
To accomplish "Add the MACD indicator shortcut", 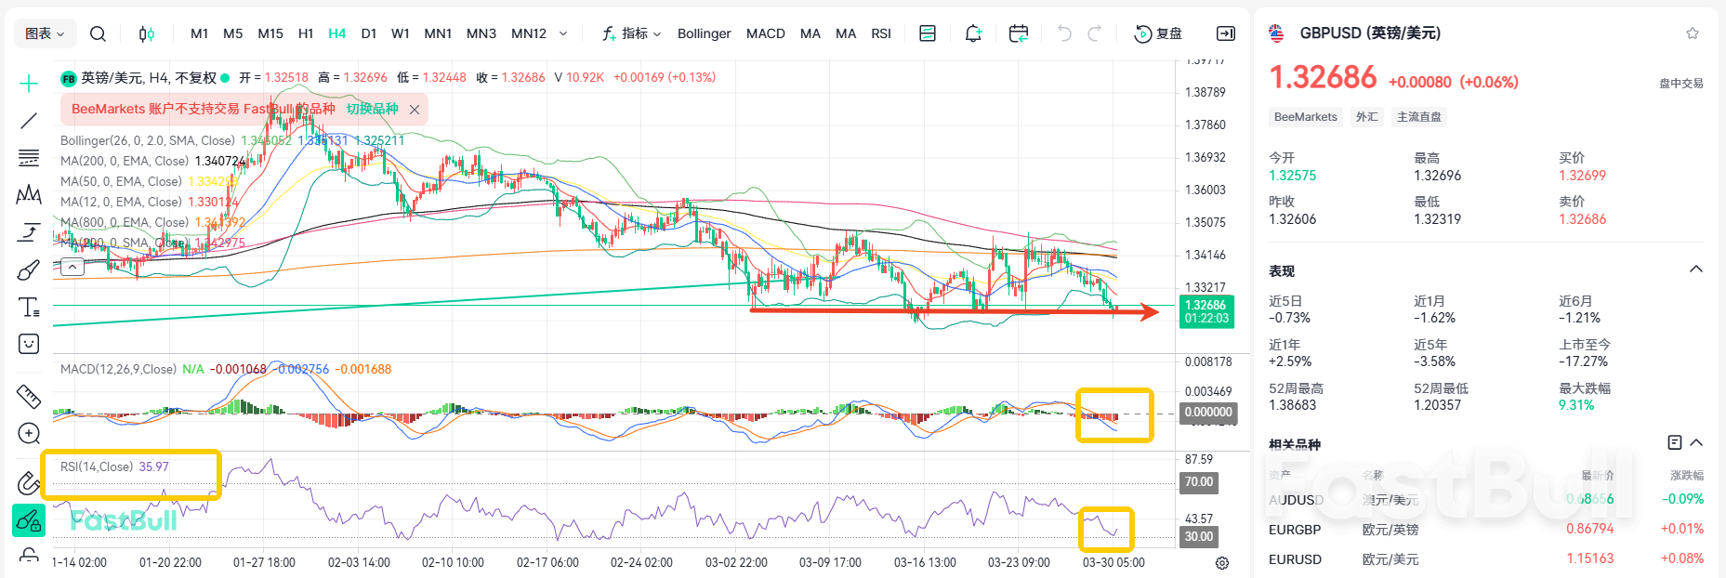I will pyautogui.click(x=766, y=33).
